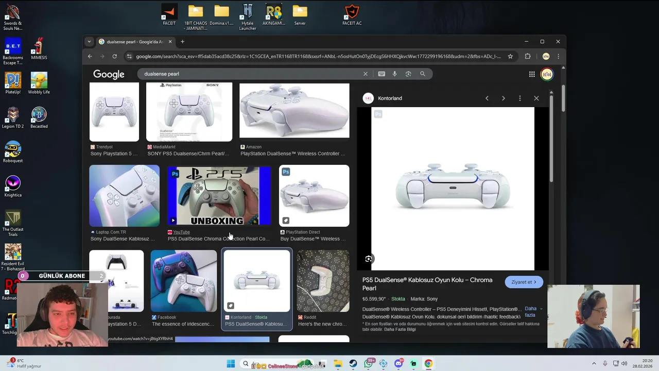Click the address bar URL field

pos(318,56)
